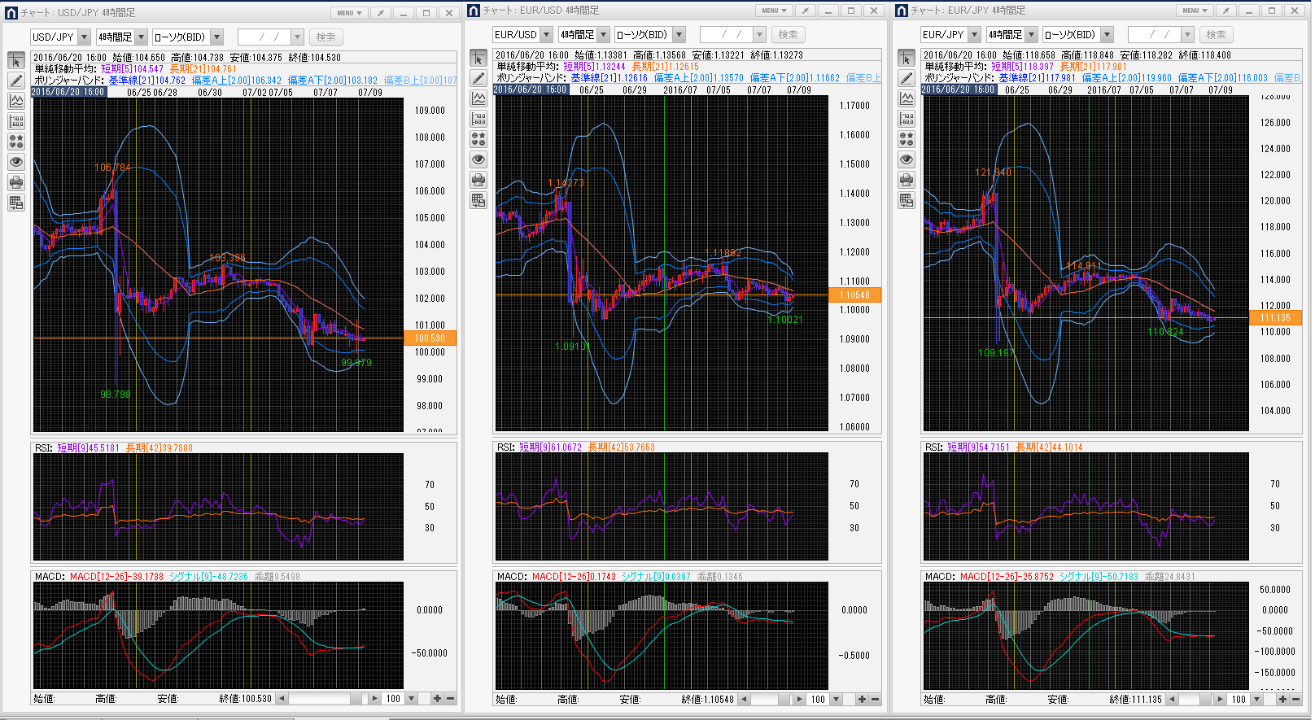The image size is (1315, 720).
Task: Click the date input field in EUR/USD chart
Action: (x=726, y=35)
